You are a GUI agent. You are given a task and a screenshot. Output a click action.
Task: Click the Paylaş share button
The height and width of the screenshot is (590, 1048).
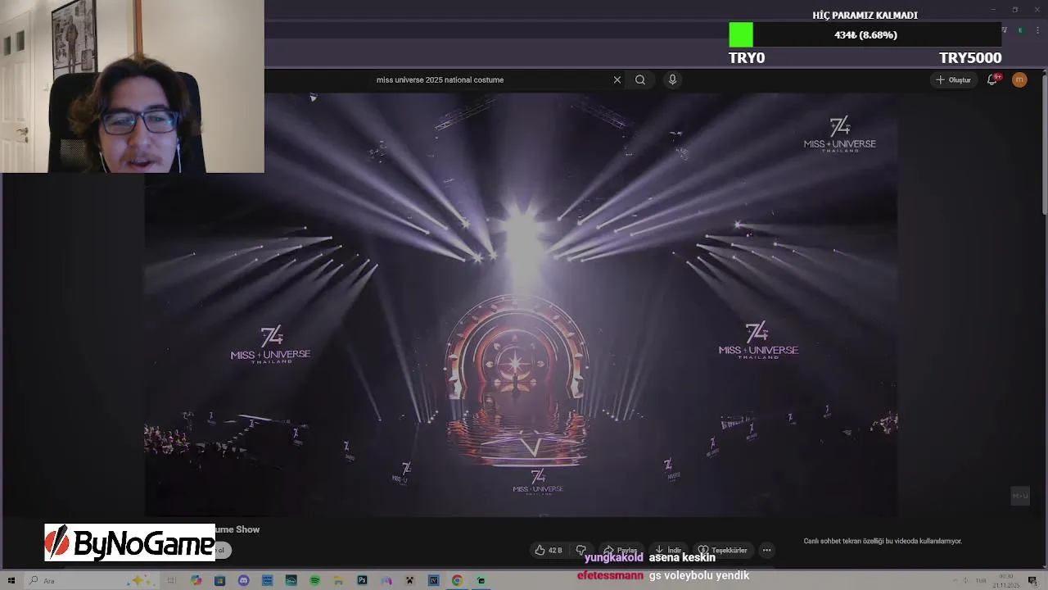[621, 550]
